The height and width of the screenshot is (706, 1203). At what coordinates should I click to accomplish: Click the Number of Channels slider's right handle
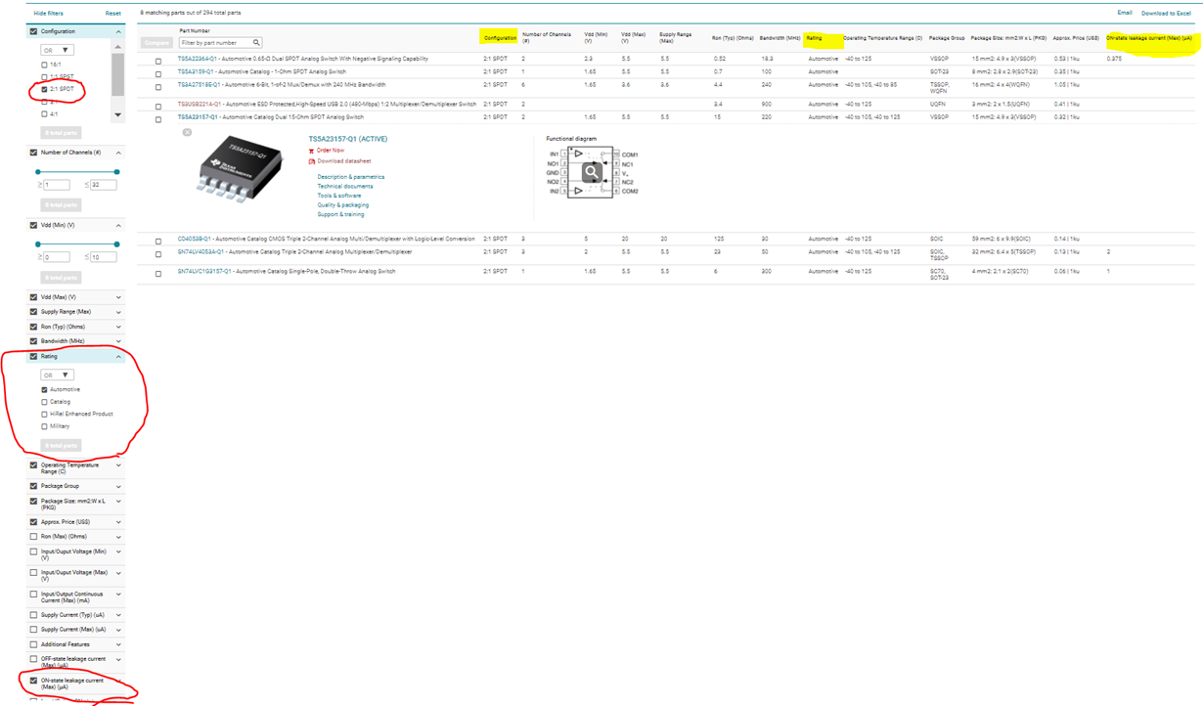116,172
